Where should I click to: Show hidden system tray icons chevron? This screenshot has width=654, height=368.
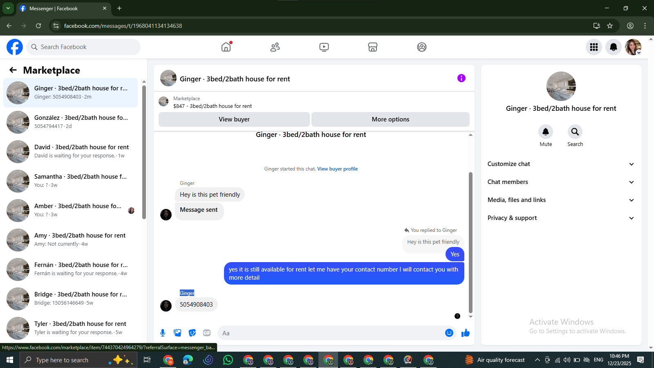click(x=537, y=360)
